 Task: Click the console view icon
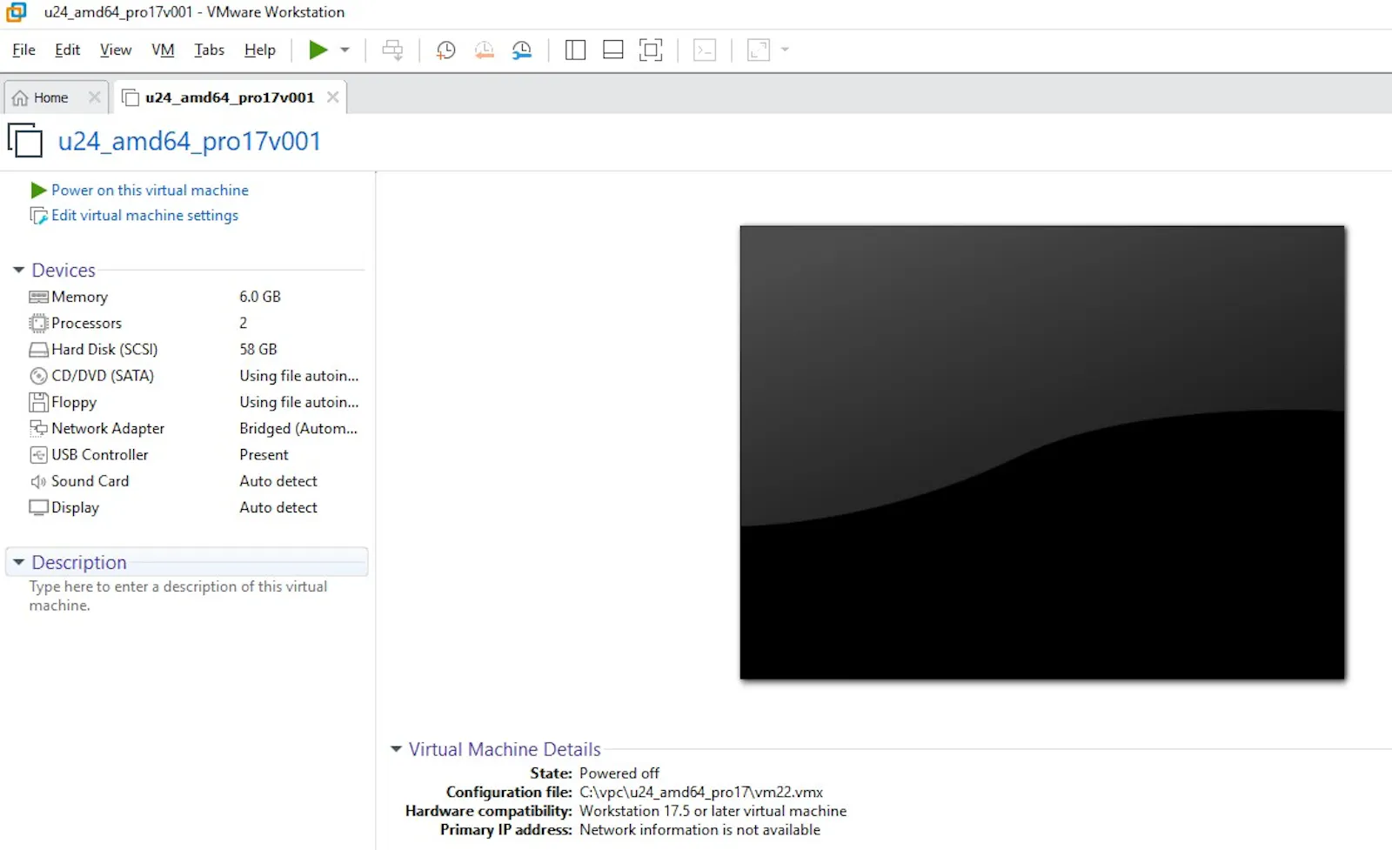[705, 50]
